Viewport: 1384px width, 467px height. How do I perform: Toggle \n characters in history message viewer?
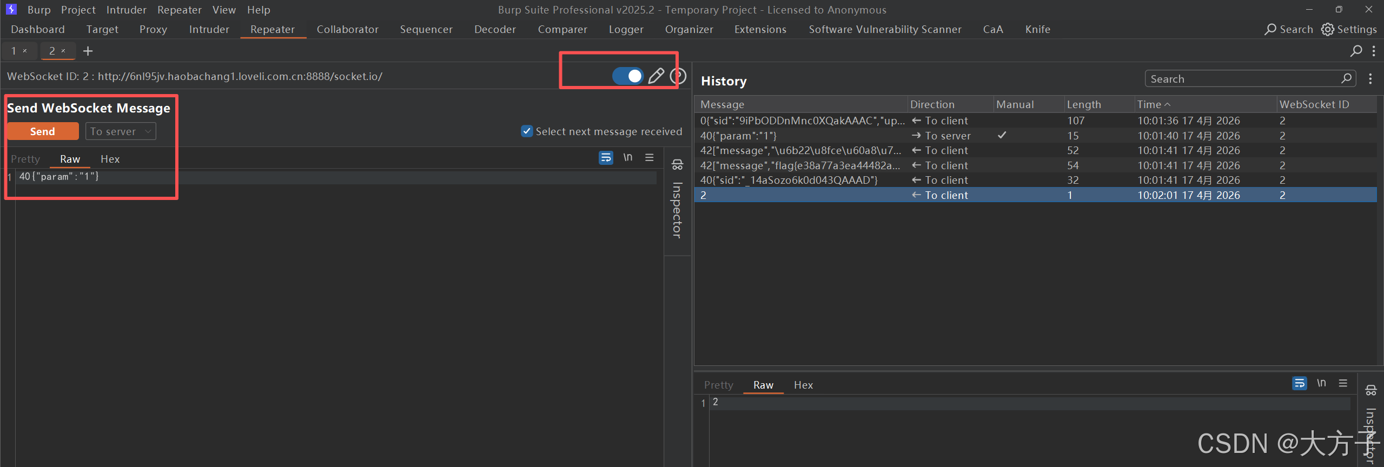tap(1321, 383)
